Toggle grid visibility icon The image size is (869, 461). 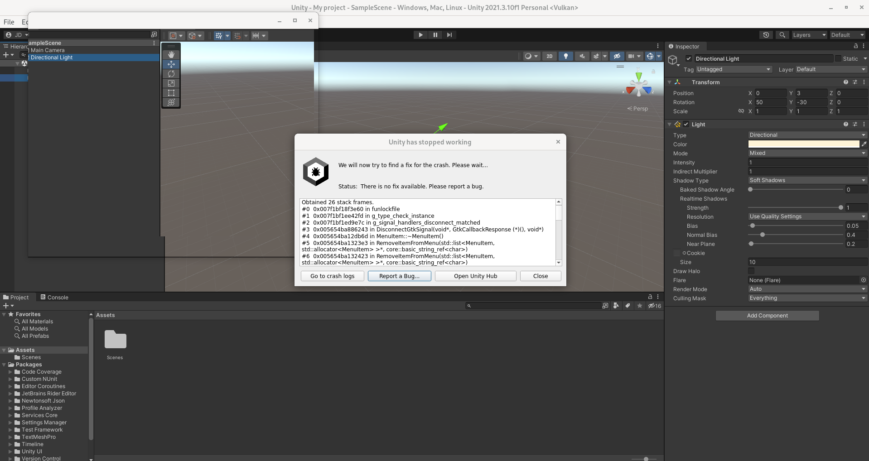click(x=218, y=36)
